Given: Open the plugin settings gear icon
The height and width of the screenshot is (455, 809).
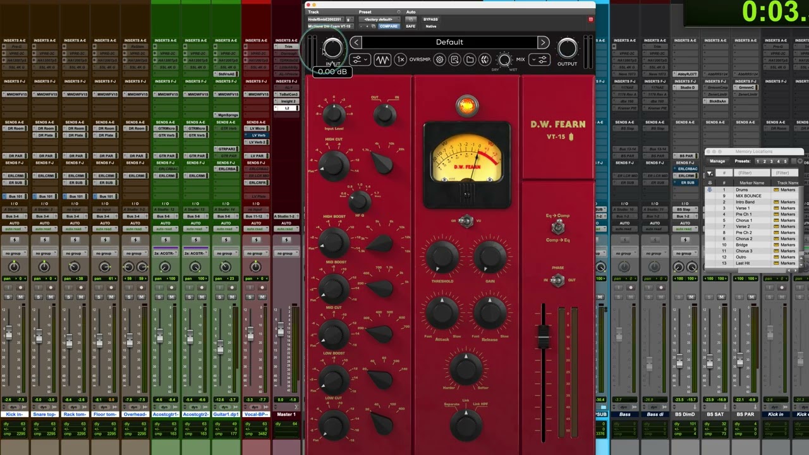Looking at the screenshot, I should pos(440,60).
